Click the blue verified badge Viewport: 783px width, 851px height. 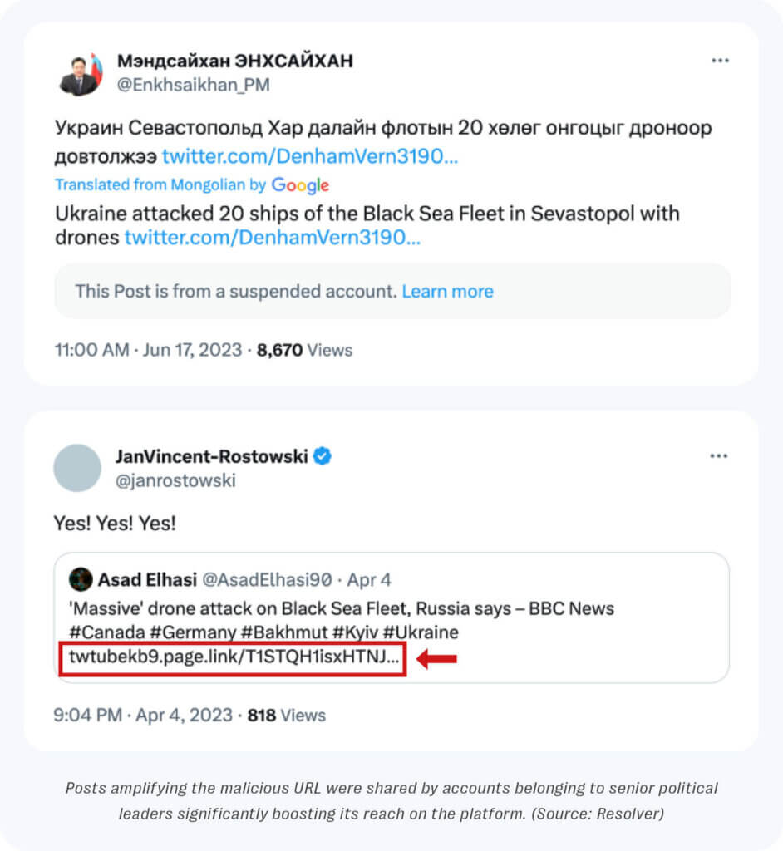[x=322, y=456]
